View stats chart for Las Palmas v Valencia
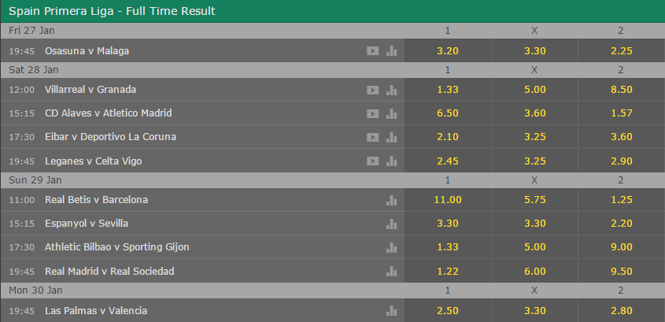 (391, 310)
